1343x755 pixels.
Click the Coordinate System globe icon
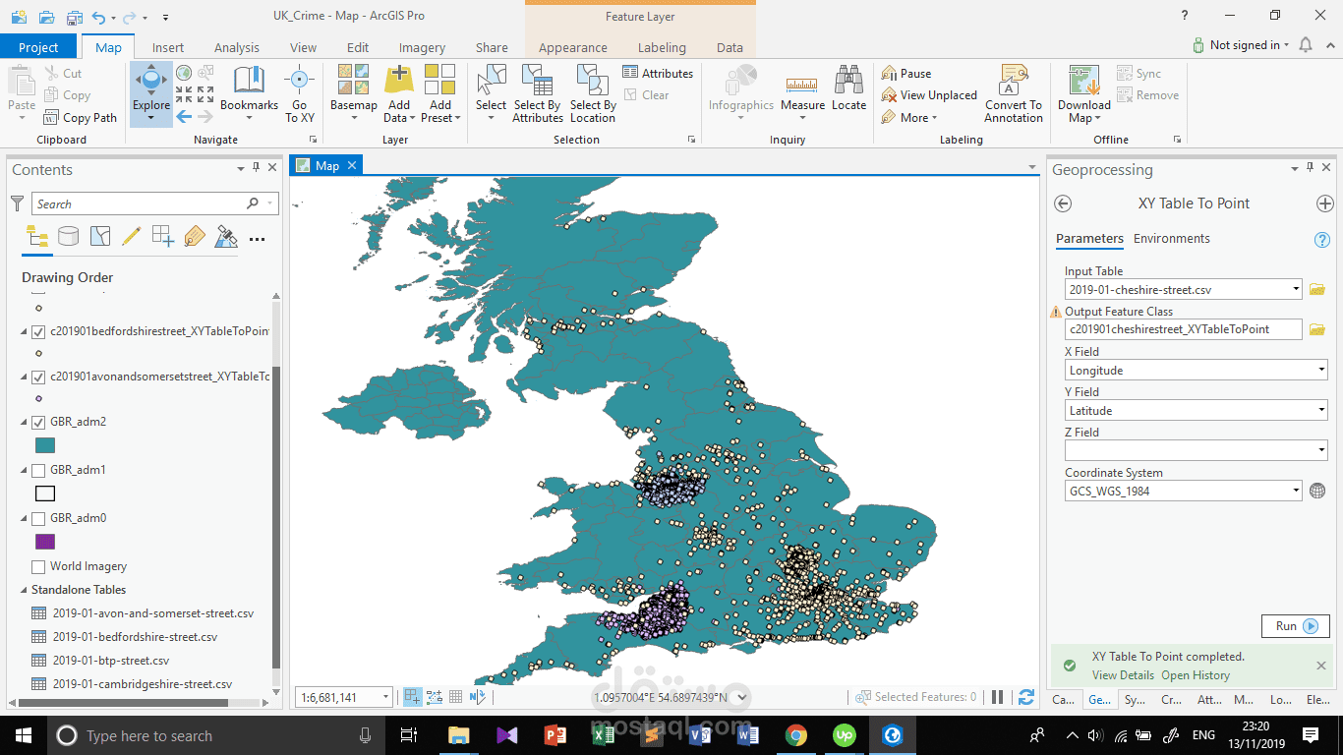coord(1317,491)
